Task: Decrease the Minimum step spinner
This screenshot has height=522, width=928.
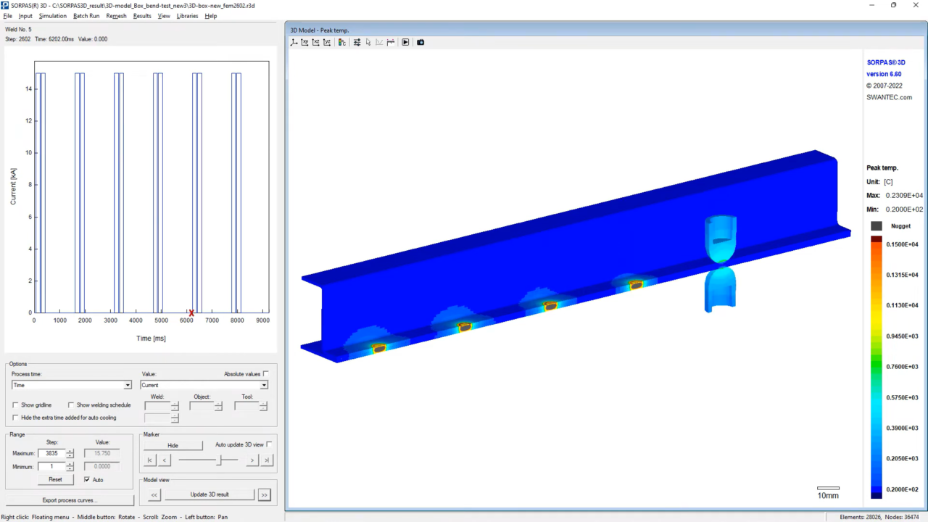Action: click(70, 468)
